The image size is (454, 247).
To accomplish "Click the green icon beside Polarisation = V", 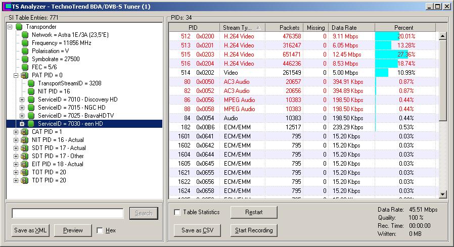I will (25, 51).
